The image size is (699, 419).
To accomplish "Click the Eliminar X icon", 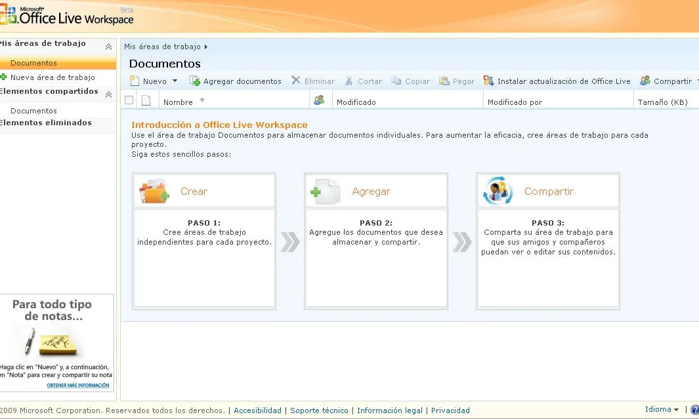I will [x=295, y=80].
